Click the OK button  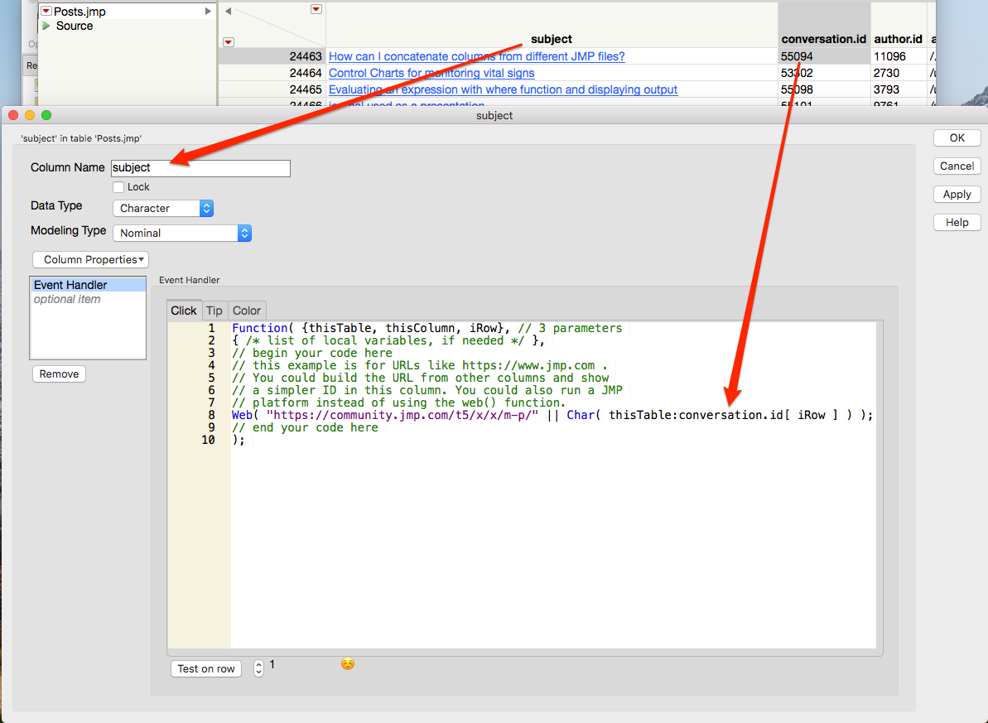pyautogui.click(x=957, y=137)
